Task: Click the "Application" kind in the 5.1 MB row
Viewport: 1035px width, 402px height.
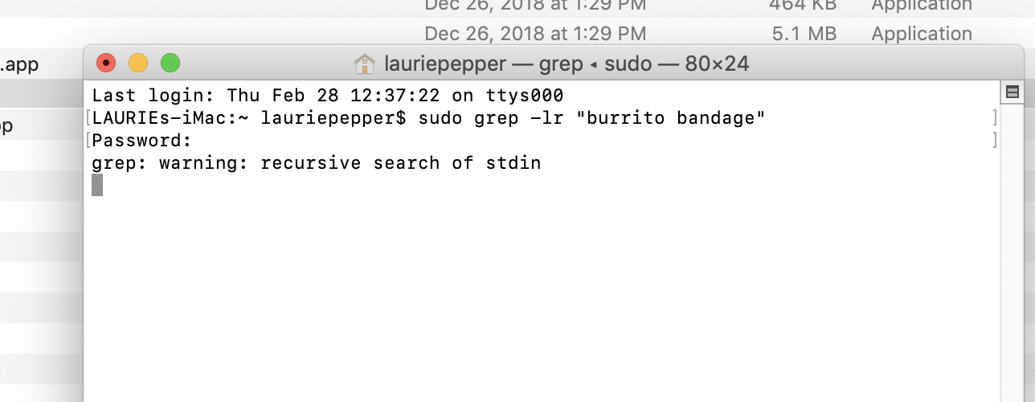Action: [x=922, y=34]
